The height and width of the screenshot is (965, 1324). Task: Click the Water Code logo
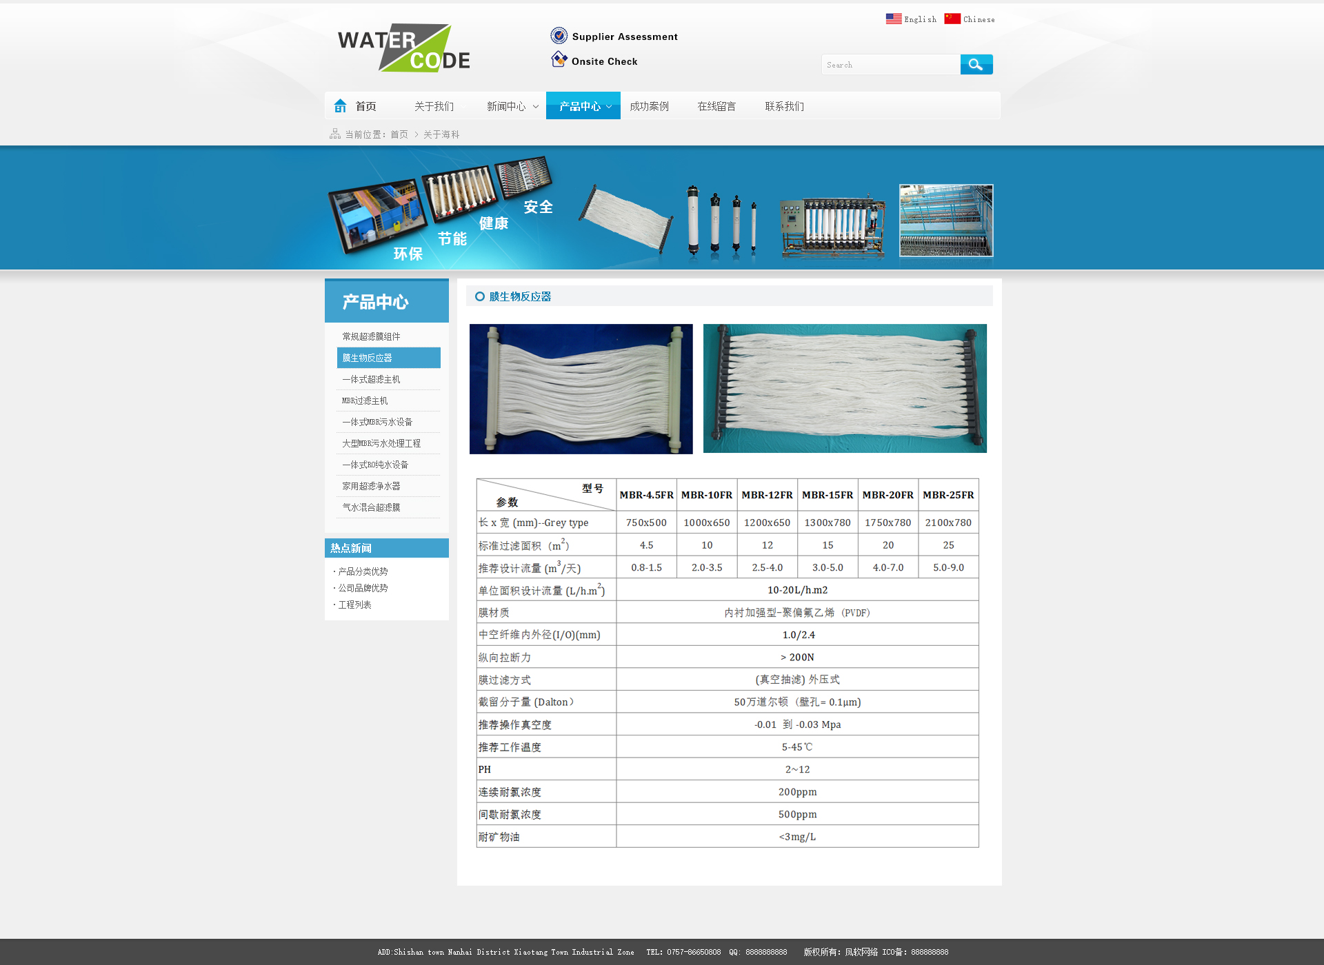pos(404,48)
